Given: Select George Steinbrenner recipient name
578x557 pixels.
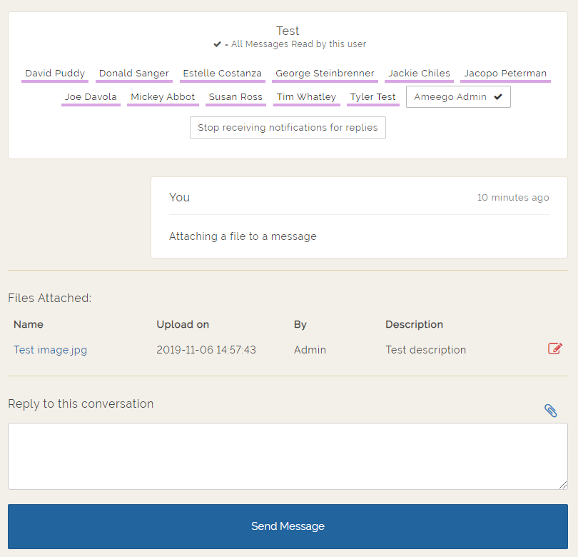Looking at the screenshot, I should coord(325,74).
